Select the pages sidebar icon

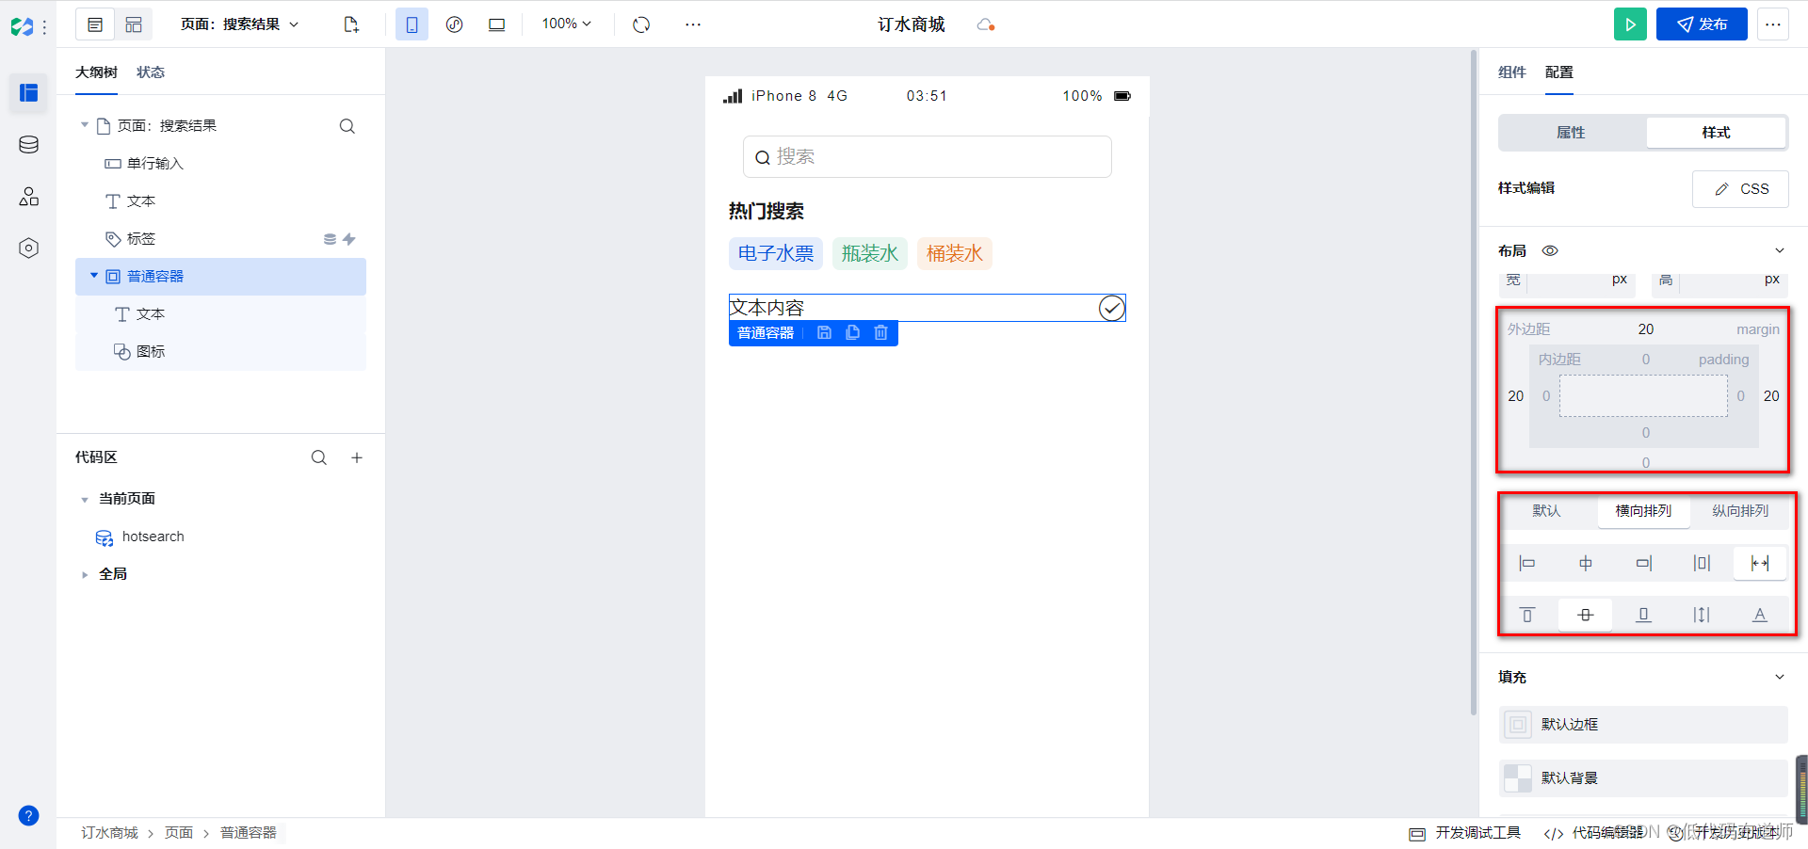(29, 92)
